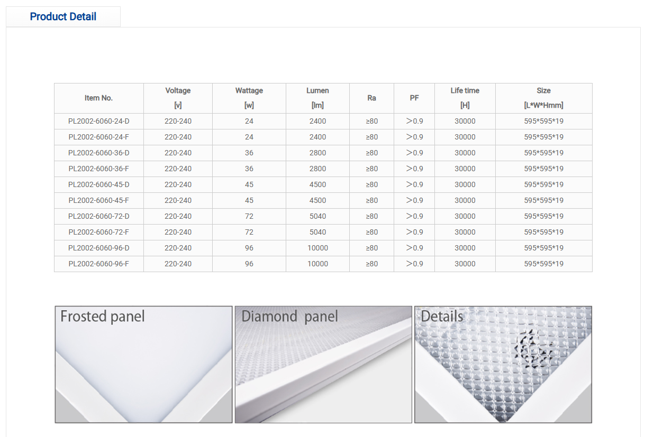Select item number PL2002-6060-45-F

coord(99,200)
